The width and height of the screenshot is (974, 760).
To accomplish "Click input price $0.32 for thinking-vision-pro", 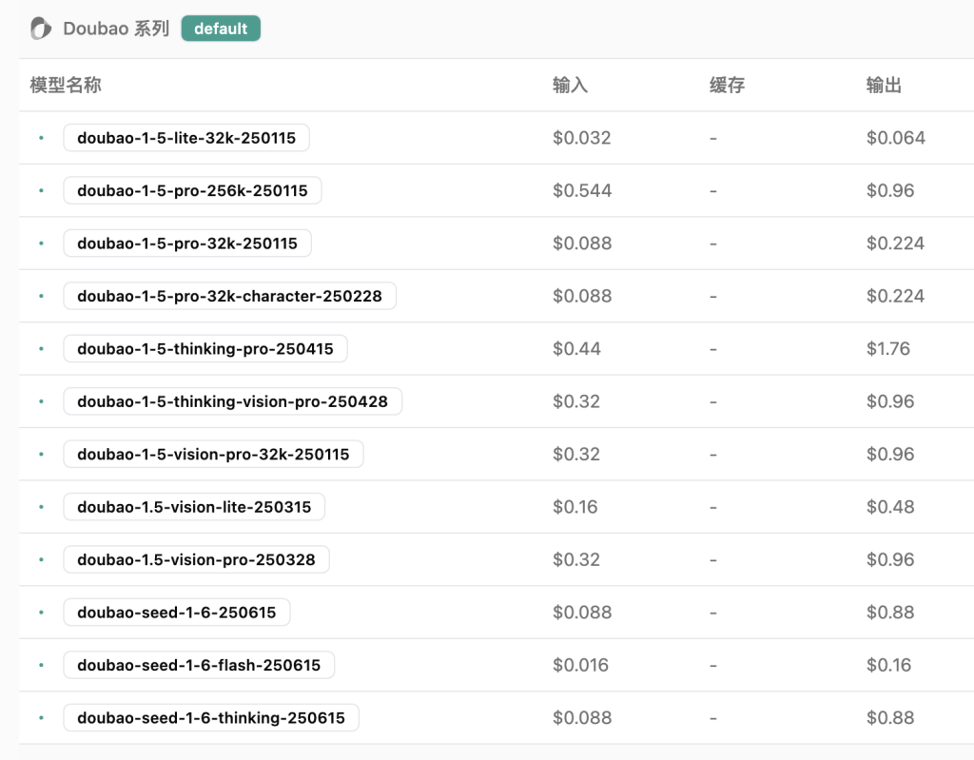I will coord(575,401).
